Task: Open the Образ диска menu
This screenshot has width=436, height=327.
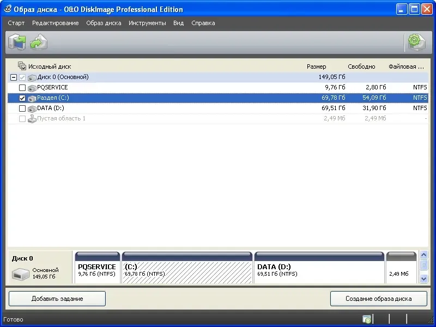Action: [x=104, y=23]
